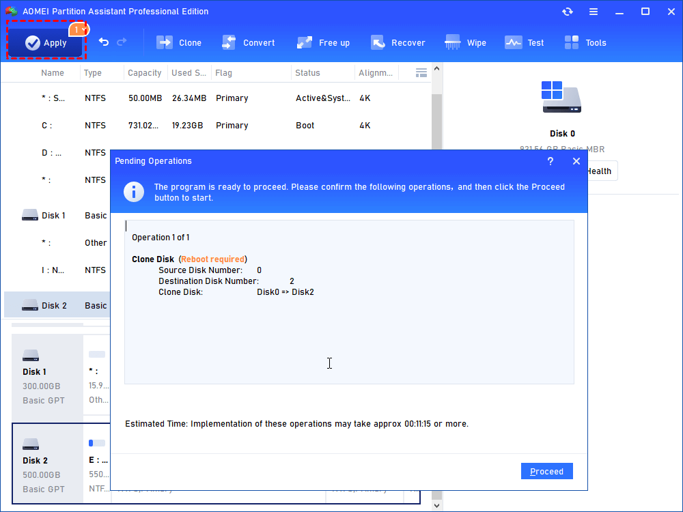Open the column settings list icon

point(421,73)
